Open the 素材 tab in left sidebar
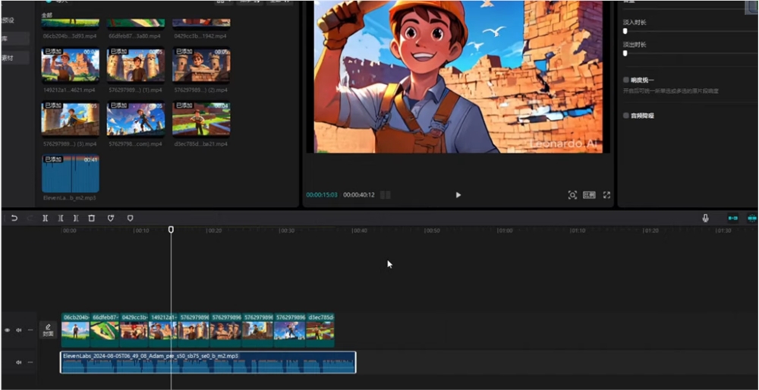Viewport: 759px width, 390px height. (15, 58)
